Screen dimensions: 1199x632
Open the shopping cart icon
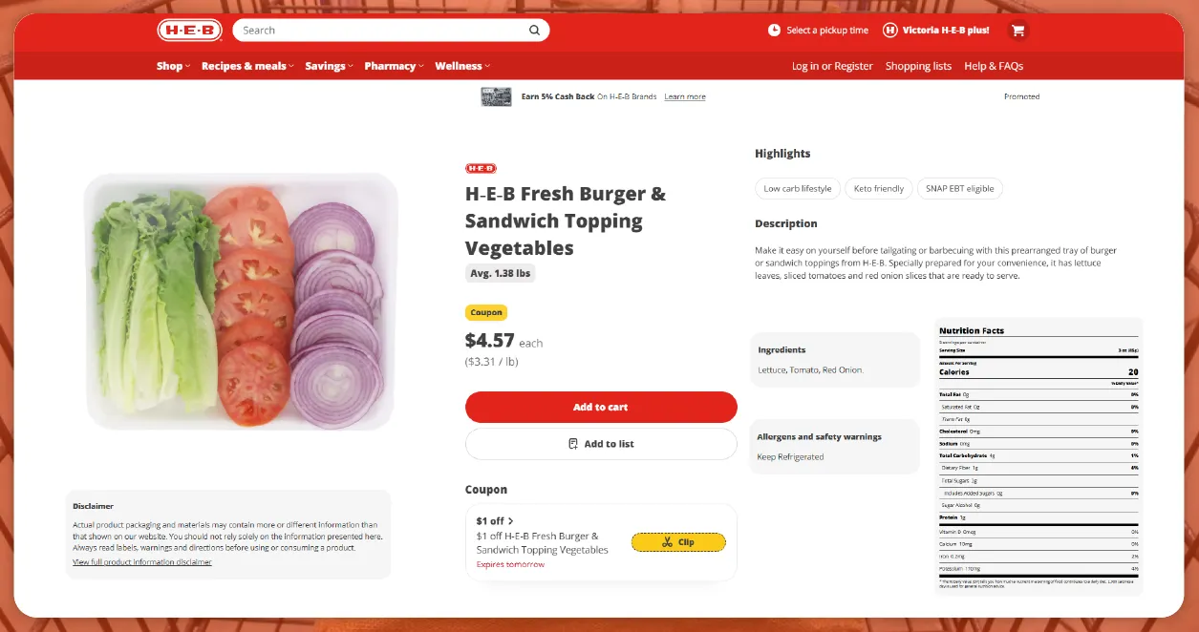coord(1017,31)
